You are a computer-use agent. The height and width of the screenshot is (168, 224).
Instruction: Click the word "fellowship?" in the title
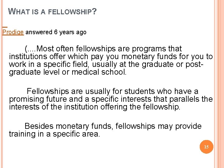point(72,12)
